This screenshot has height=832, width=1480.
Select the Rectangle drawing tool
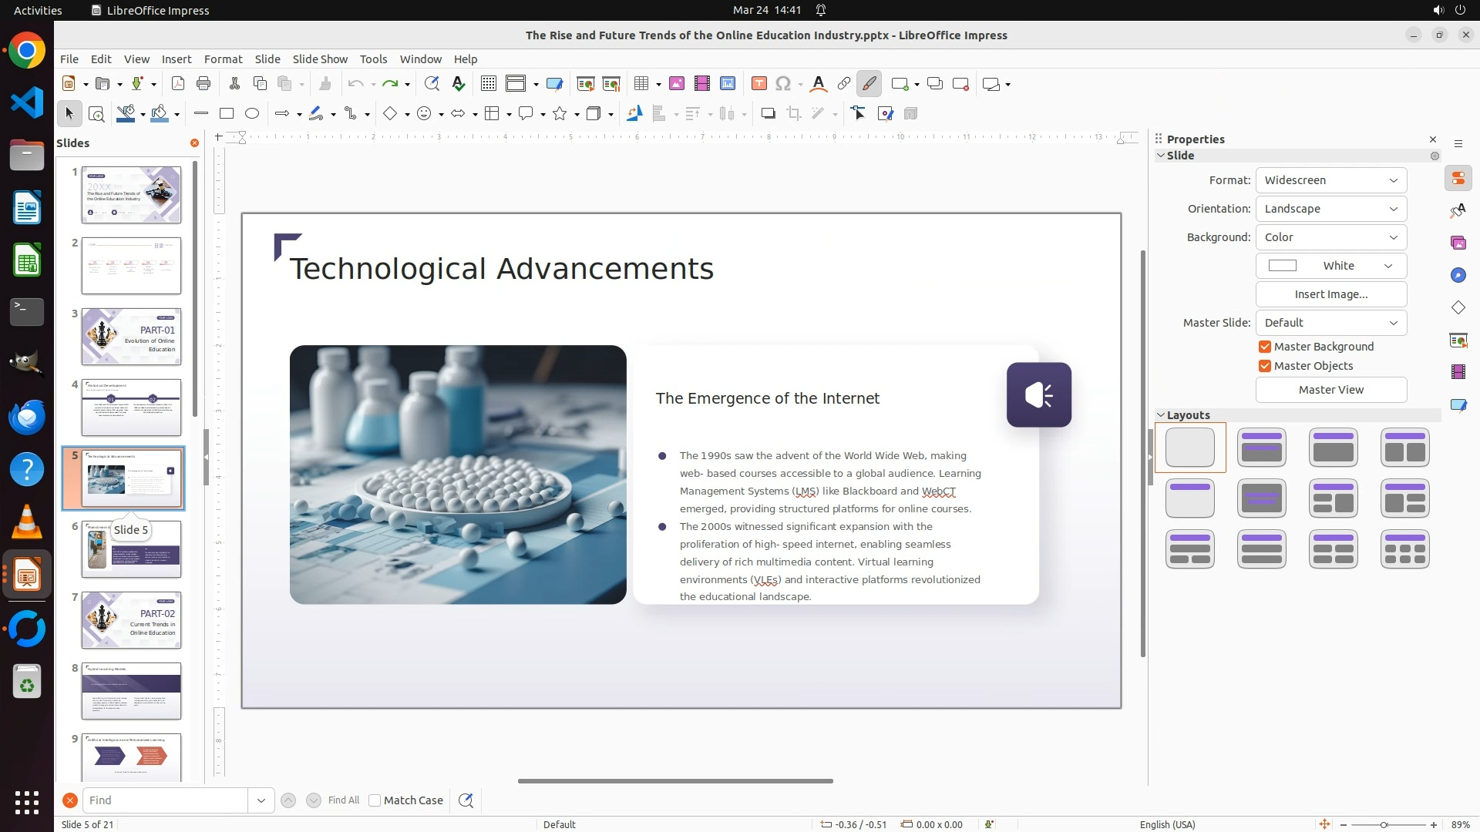[227, 114]
